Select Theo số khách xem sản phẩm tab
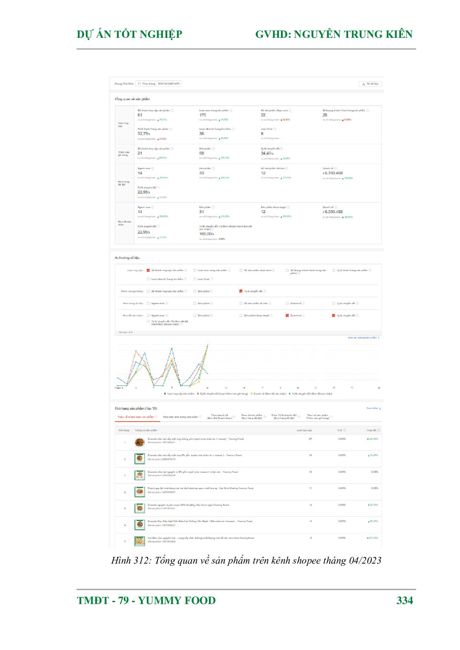Image resolution: width=460 pixels, height=650 pixels. pyautogui.click(x=137, y=417)
